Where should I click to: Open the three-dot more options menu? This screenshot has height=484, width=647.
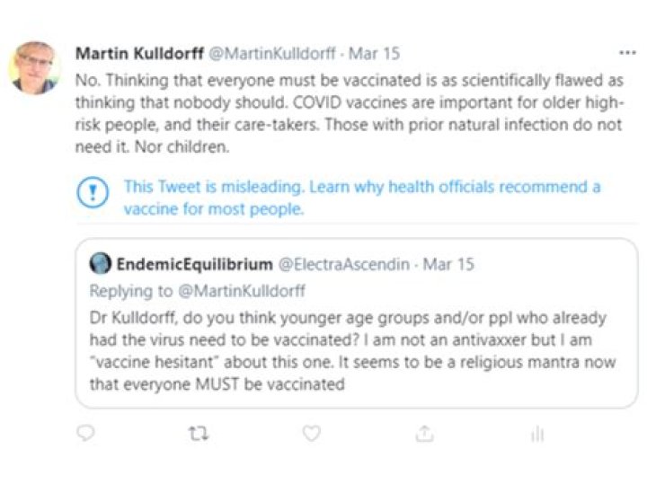click(x=626, y=53)
